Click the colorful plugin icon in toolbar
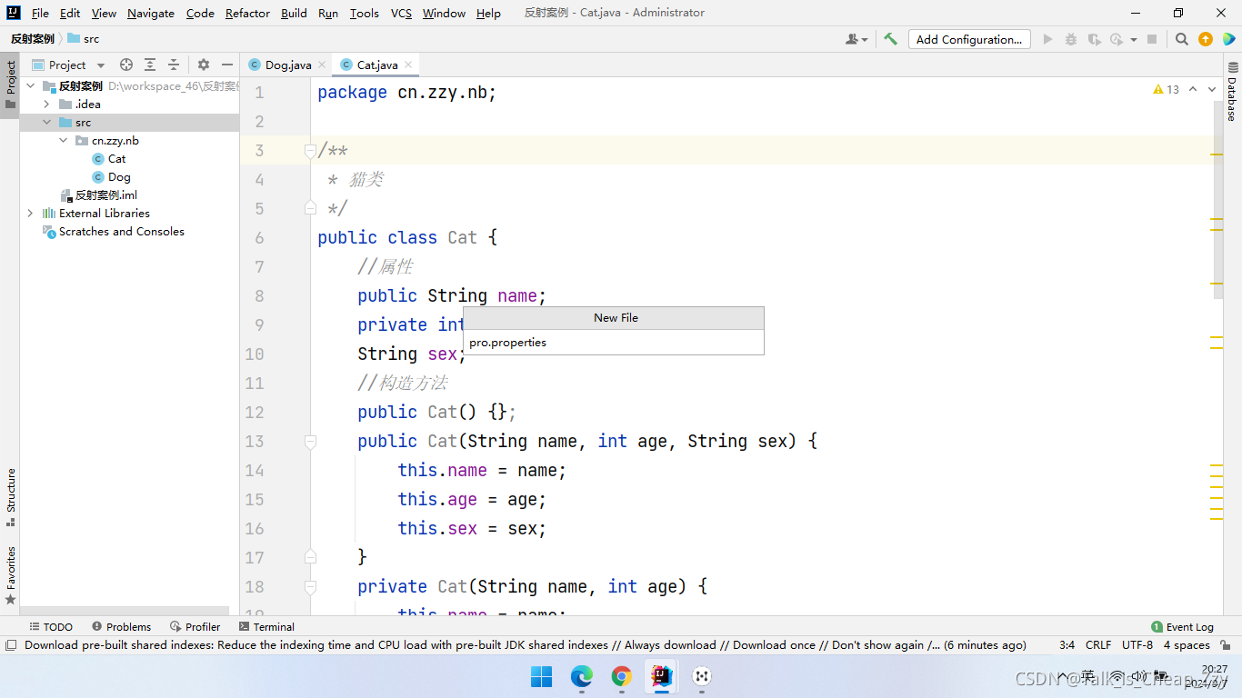 pos(1228,39)
